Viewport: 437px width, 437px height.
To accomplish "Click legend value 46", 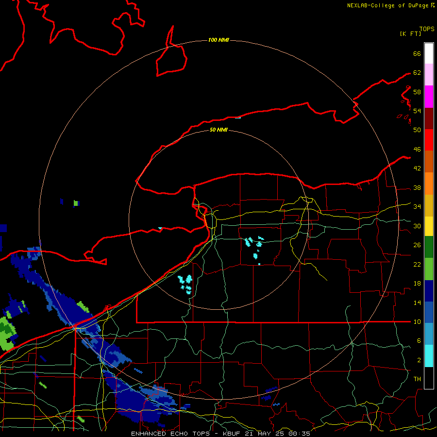I will pyautogui.click(x=417, y=150).
